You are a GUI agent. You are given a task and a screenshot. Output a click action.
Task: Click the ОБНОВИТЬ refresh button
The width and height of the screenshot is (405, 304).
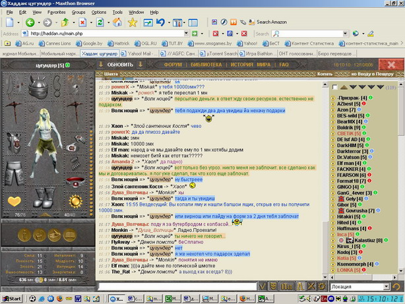[119, 65]
